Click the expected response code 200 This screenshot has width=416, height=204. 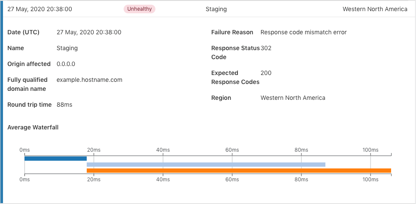click(x=266, y=73)
